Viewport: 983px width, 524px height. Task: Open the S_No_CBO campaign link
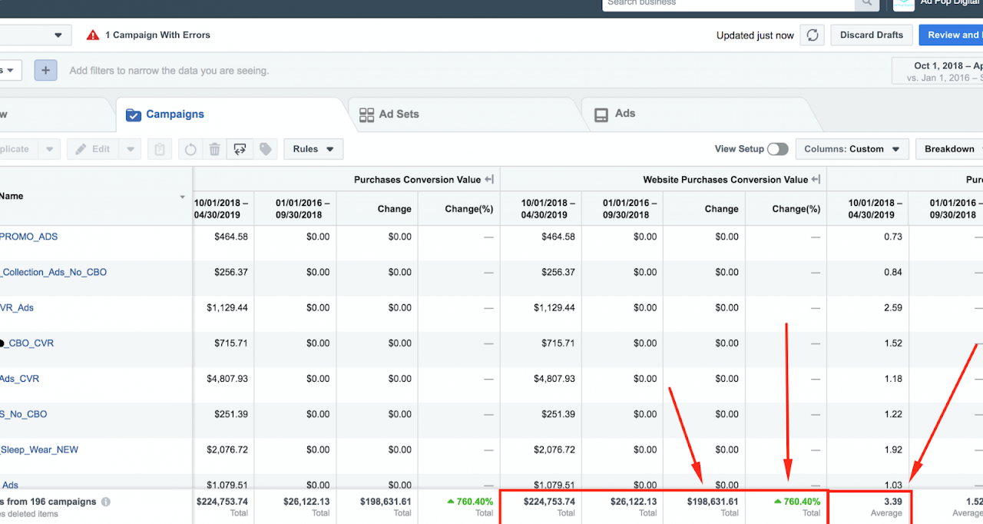pos(24,414)
